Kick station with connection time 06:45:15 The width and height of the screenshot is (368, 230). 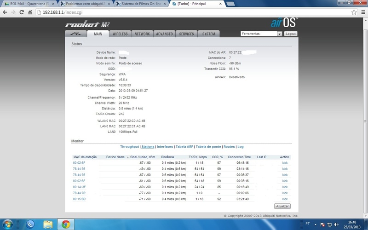tap(285, 163)
